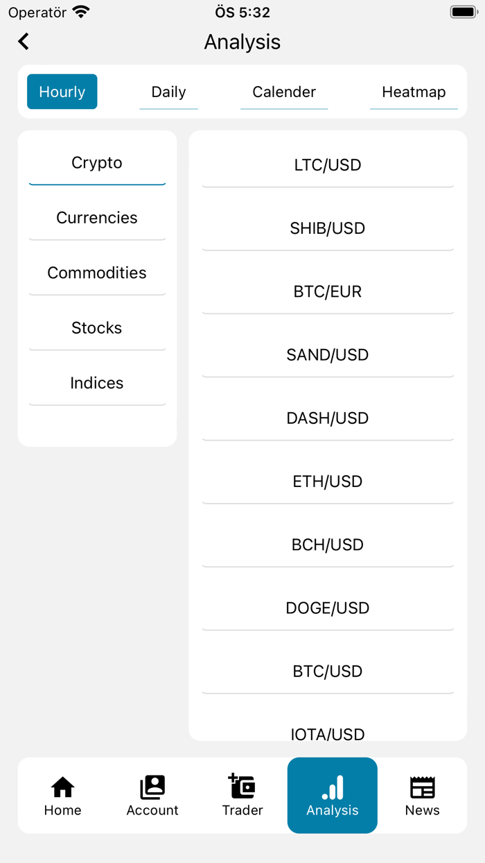Screen dimensions: 485x863
Task: Select the Hourly tab
Action: 62,91
